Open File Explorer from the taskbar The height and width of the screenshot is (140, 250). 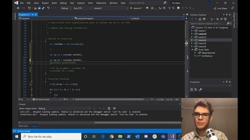point(120,136)
